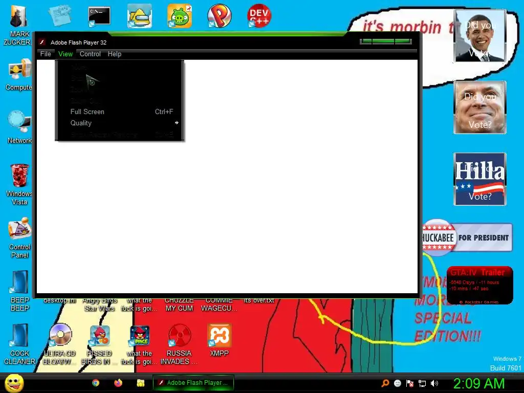Viewport: 524px width, 393px height.
Task: Select the BEEP BEEP desktop shortcut
Action: click(x=19, y=291)
